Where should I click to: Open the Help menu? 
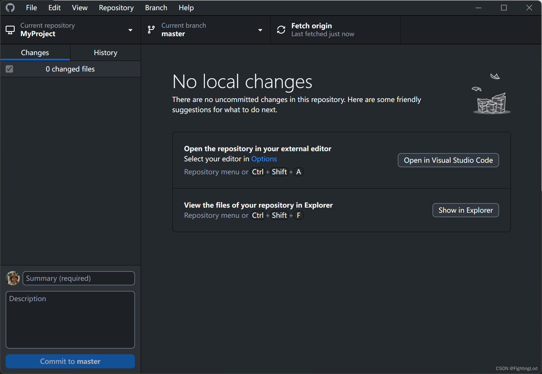click(x=186, y=8)
